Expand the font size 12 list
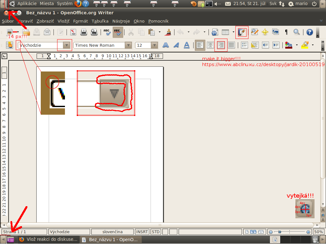This screenshot has height=244, width=326. pos(154,45)
